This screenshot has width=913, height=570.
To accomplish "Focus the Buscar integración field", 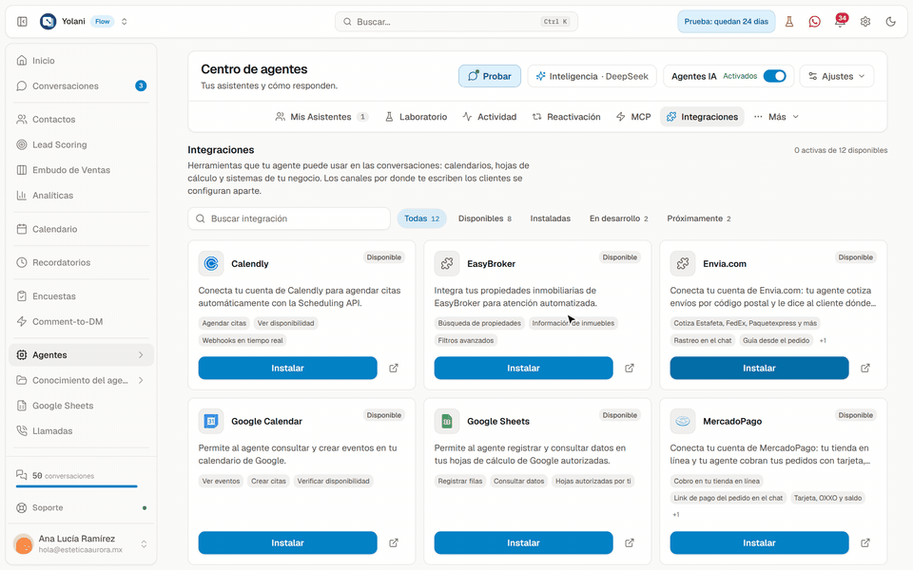I will (289, 218).
